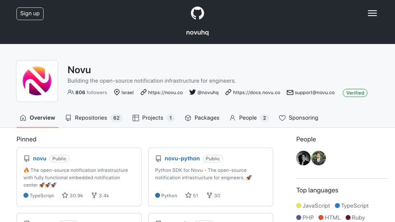The height and width of the screenshot is (222, 395).
Task: Click the Projects table icon
Action: (135, 118)
